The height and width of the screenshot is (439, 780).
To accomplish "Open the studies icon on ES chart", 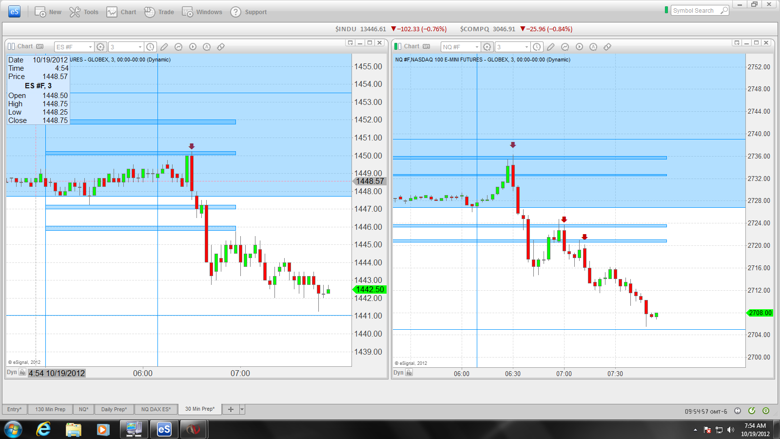I will point(178,47).
